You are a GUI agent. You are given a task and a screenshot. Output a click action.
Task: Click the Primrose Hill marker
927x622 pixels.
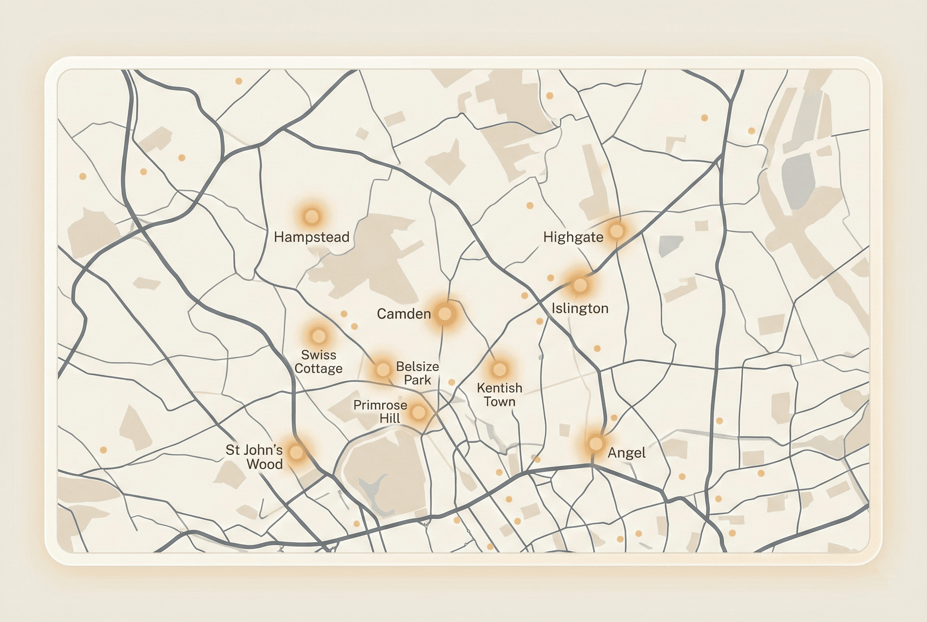pos(418,413)
